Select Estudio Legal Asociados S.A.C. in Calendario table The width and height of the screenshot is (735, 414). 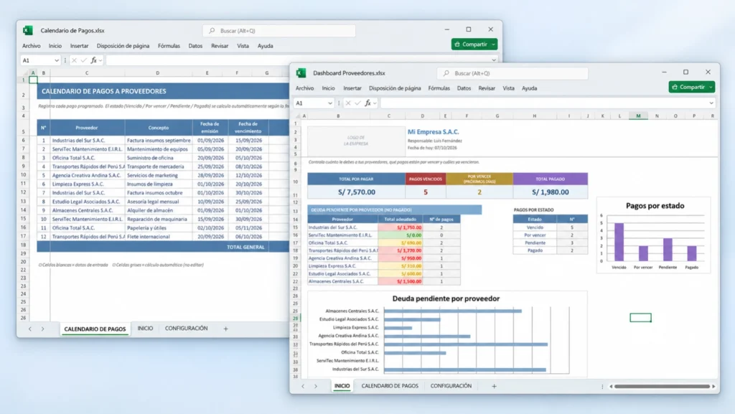pos(86,202)
